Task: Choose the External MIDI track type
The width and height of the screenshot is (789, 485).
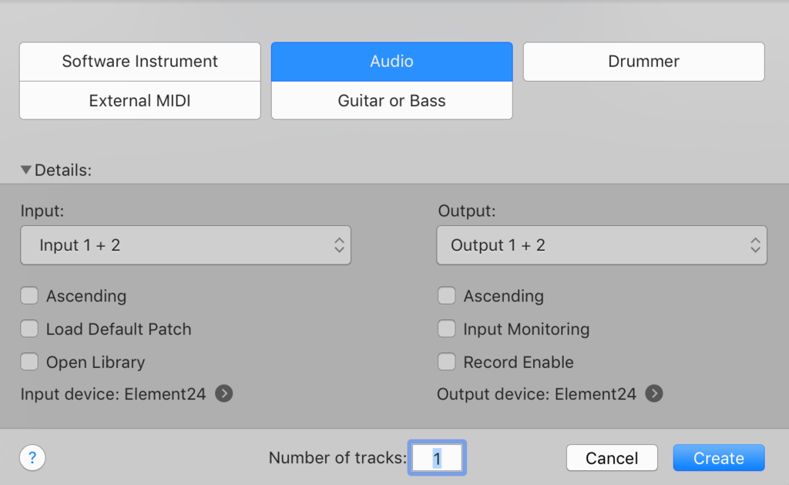Action: pos(140,101)
